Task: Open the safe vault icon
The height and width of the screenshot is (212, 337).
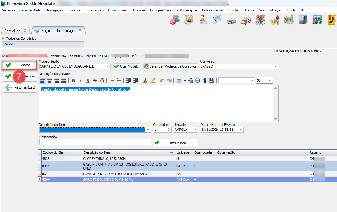Action: coord(303,20)
